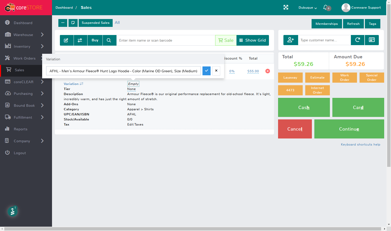Expand the coreCLEAR menu
The height and width of the screenshot is (231, 391).
pos(24,82)
